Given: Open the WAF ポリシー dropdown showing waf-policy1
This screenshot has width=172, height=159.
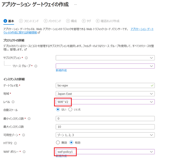Looking at the screenshot, I should point(105,152).
